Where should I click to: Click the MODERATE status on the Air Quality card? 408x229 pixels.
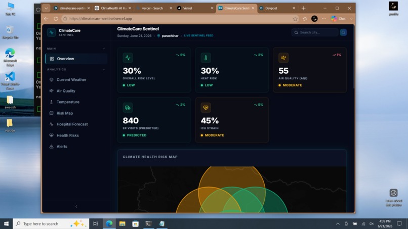point(292,85)
